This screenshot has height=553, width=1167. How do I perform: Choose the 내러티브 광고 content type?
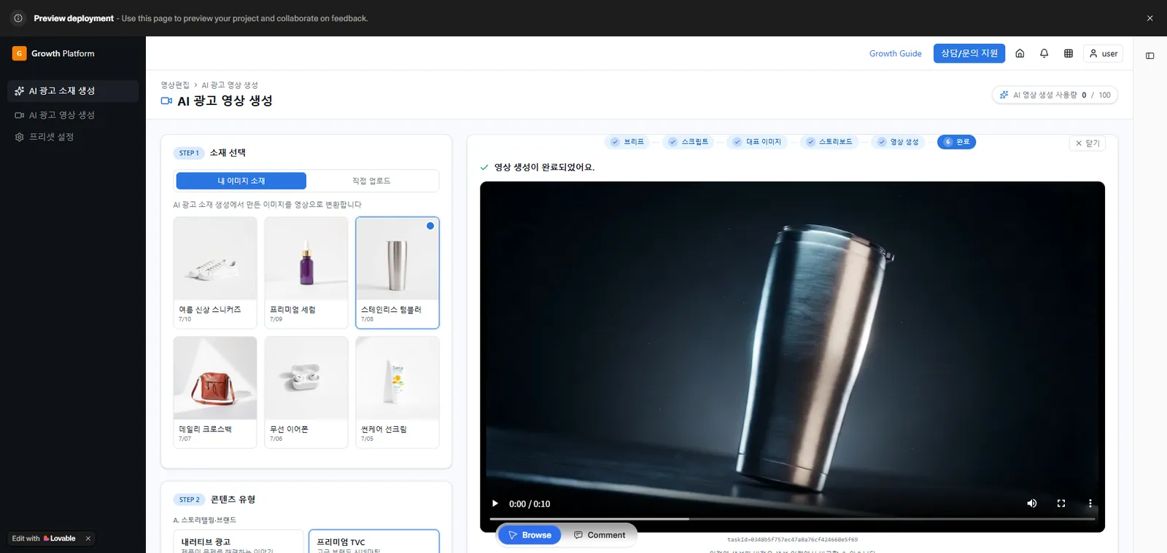239,541
